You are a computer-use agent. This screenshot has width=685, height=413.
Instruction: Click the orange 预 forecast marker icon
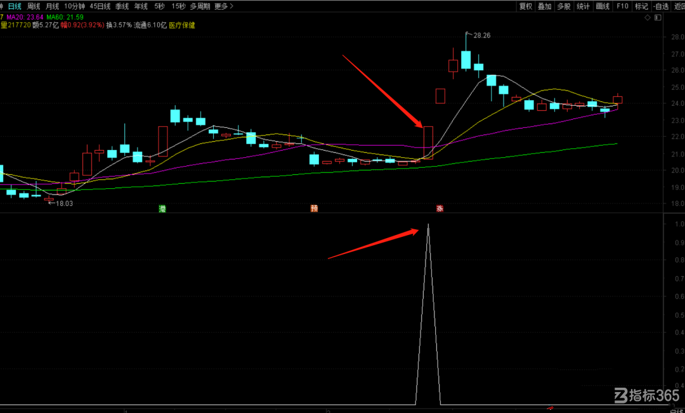[x=314, y=208]
